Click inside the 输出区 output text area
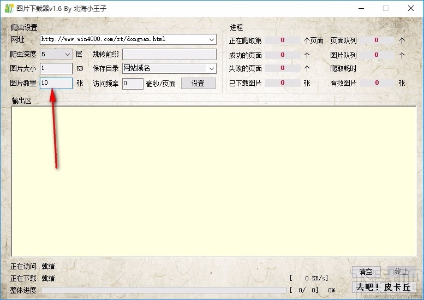Image resolution: width=424 pixels, height=300 pixels. click(x=213, y=181)
